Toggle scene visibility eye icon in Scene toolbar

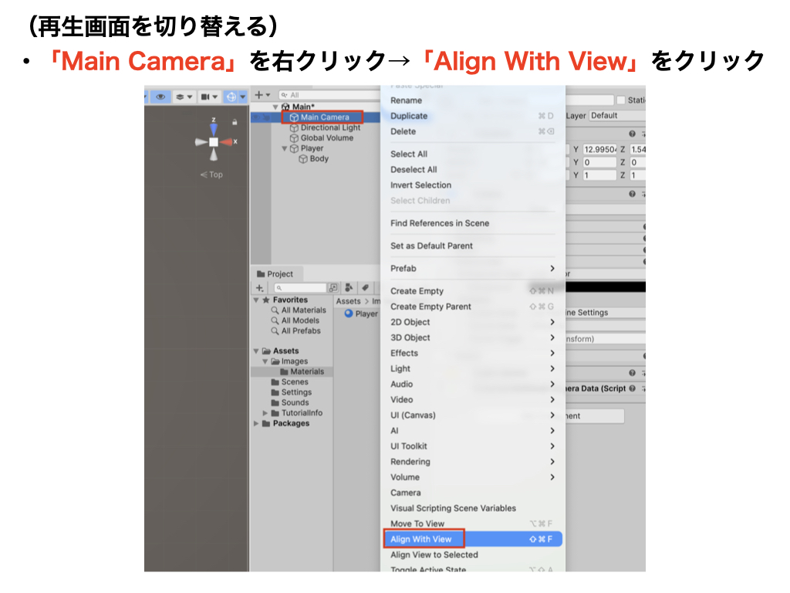160,97
